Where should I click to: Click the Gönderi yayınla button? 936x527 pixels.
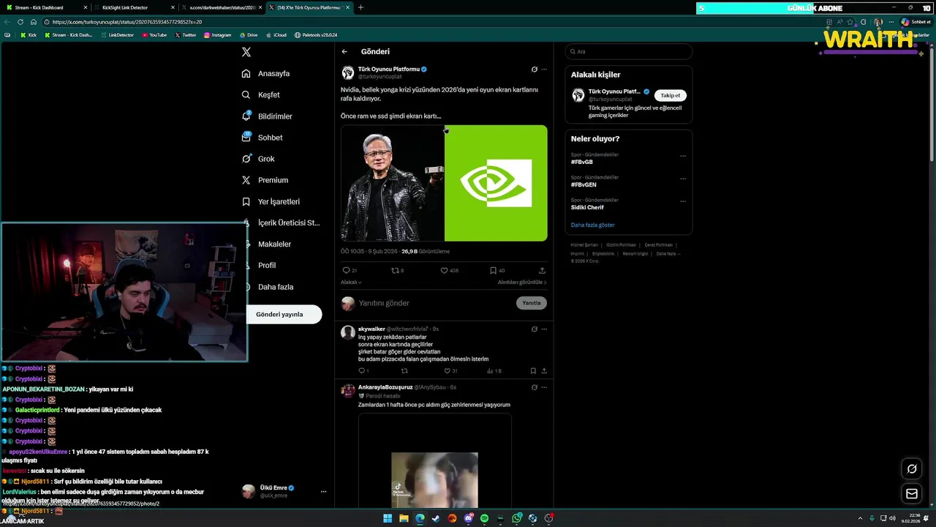coord(279,314)
